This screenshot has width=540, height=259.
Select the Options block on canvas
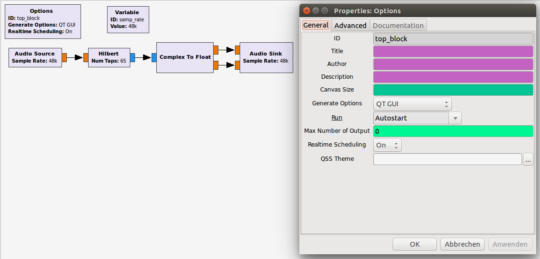click(42, 21)
